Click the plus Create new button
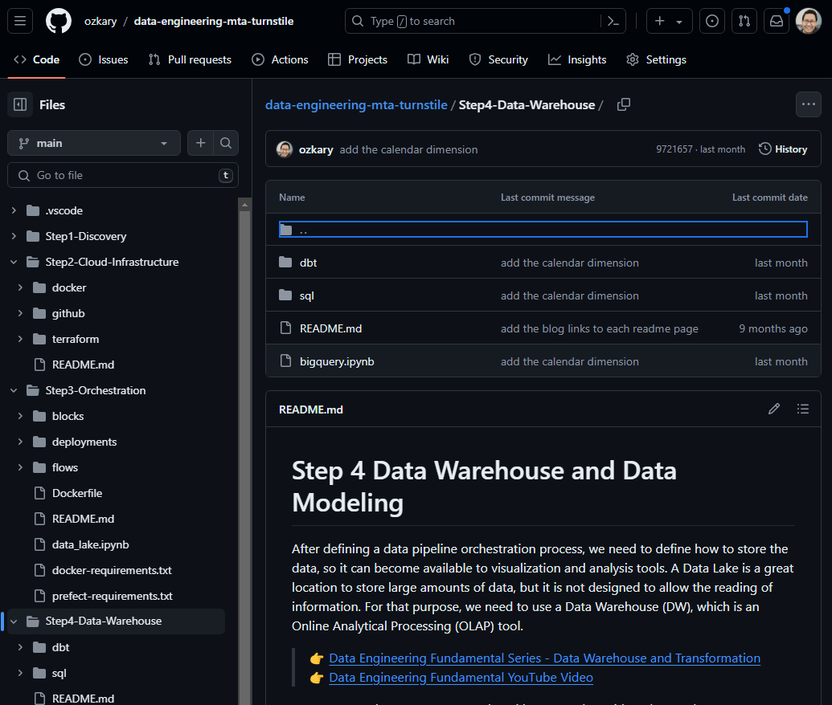This screenshot has height=705, width=832. 659,21
